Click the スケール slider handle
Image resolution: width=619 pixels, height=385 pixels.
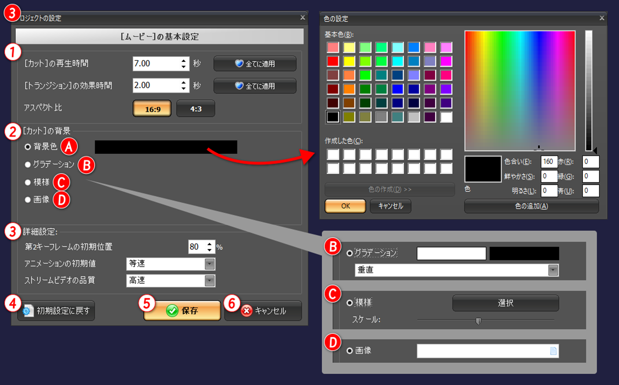coord(477,321)
